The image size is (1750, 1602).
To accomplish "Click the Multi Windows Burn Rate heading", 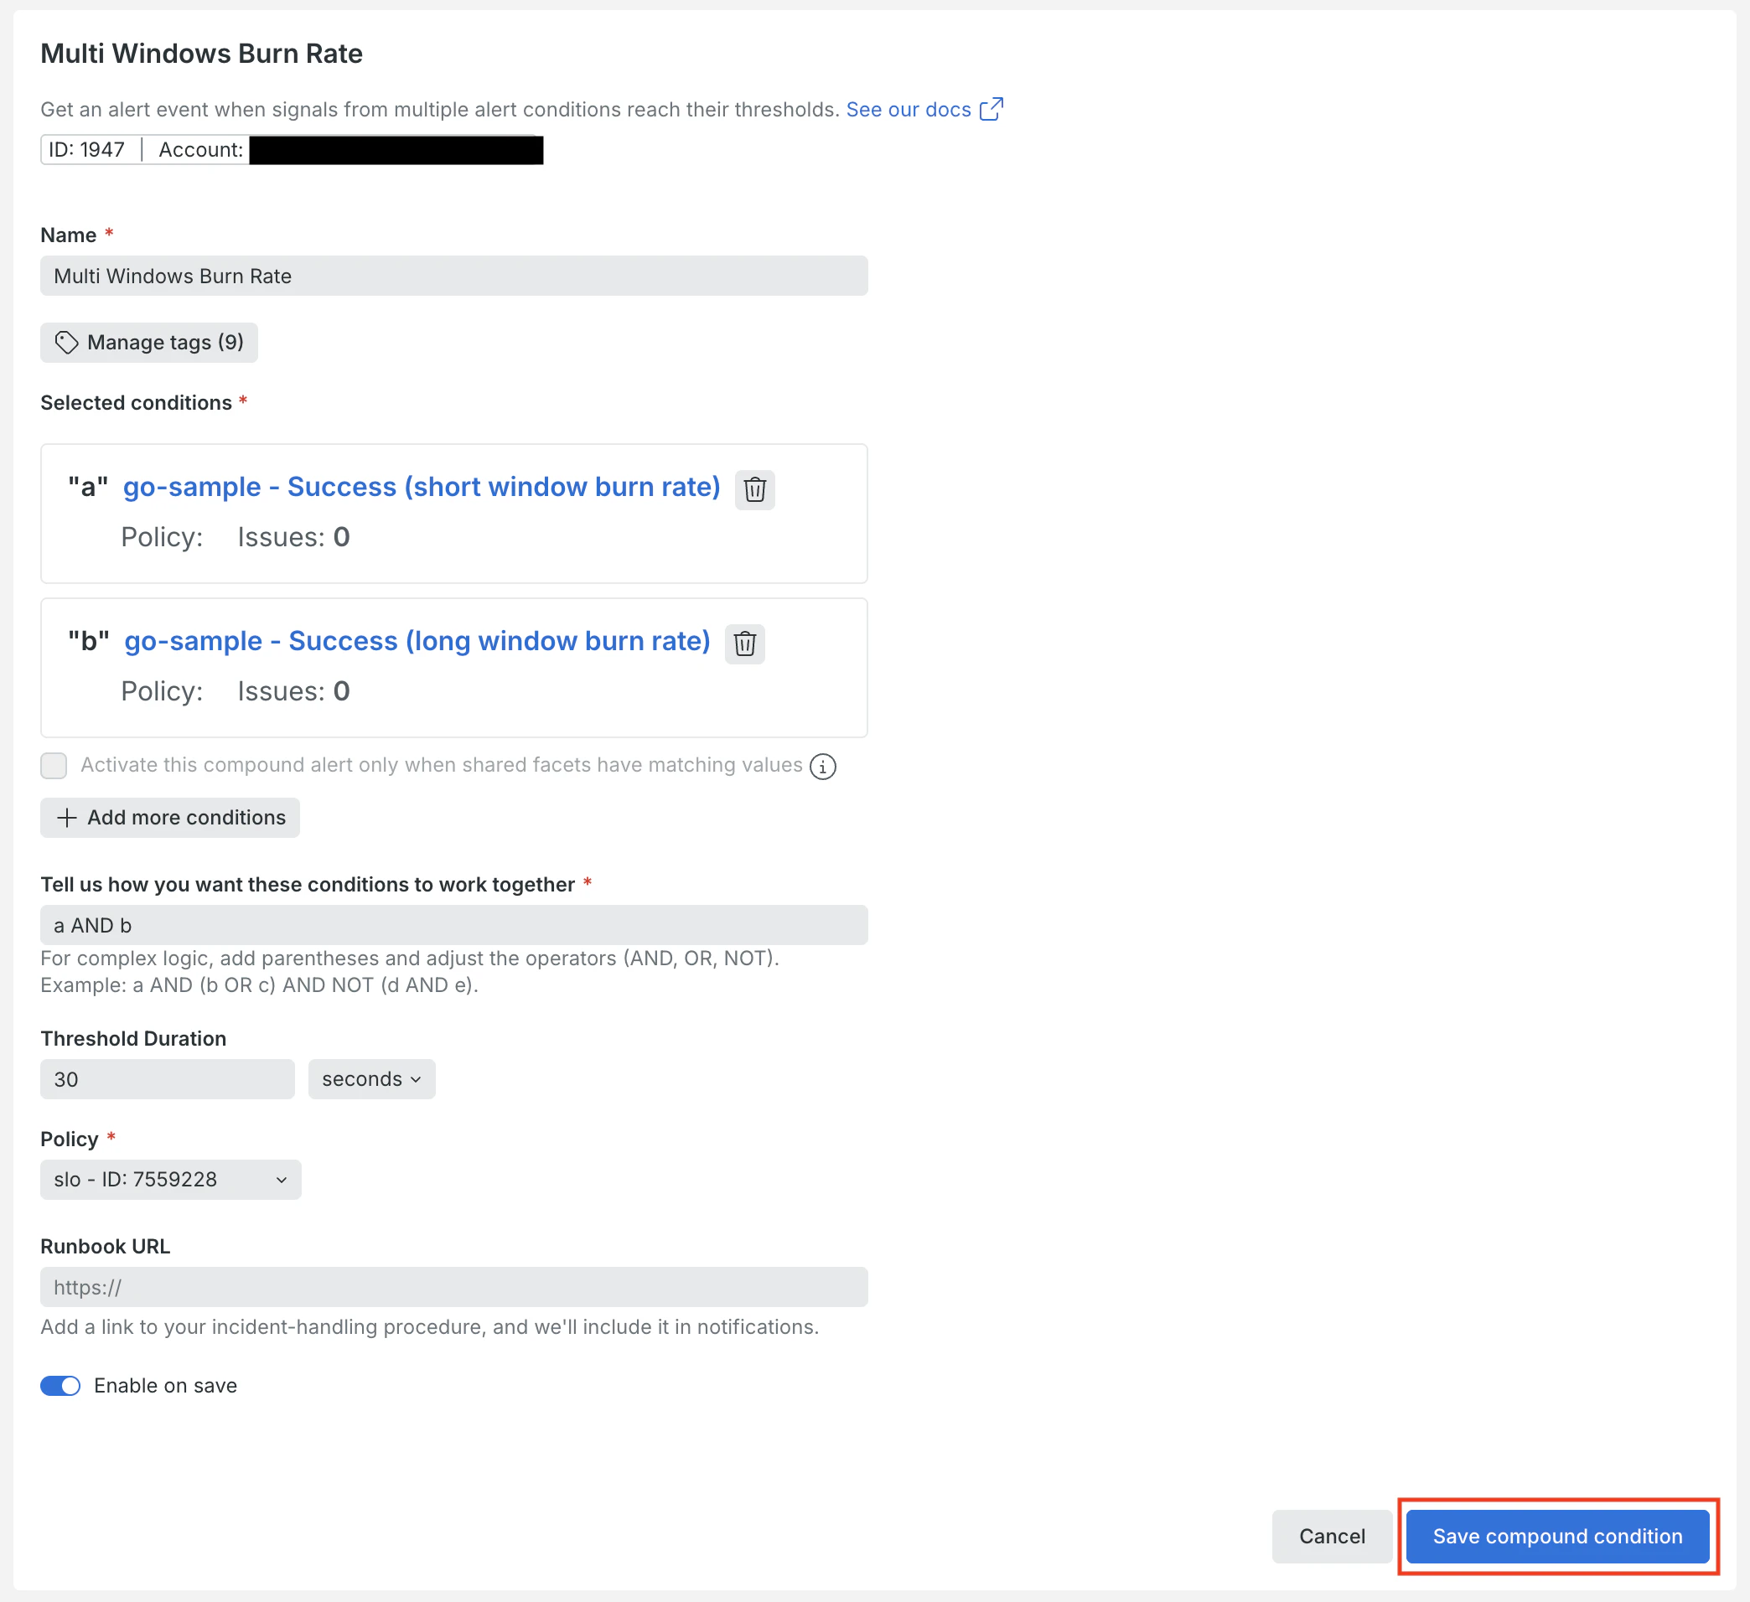I will click(201, 54).
